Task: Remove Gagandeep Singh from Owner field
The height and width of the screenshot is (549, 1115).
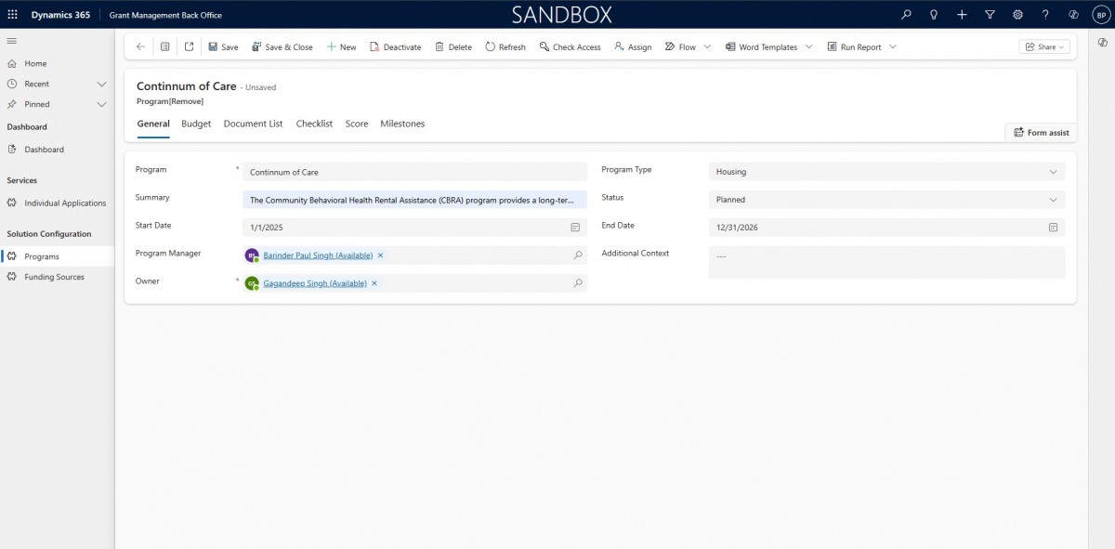Action: coord(374,283)
